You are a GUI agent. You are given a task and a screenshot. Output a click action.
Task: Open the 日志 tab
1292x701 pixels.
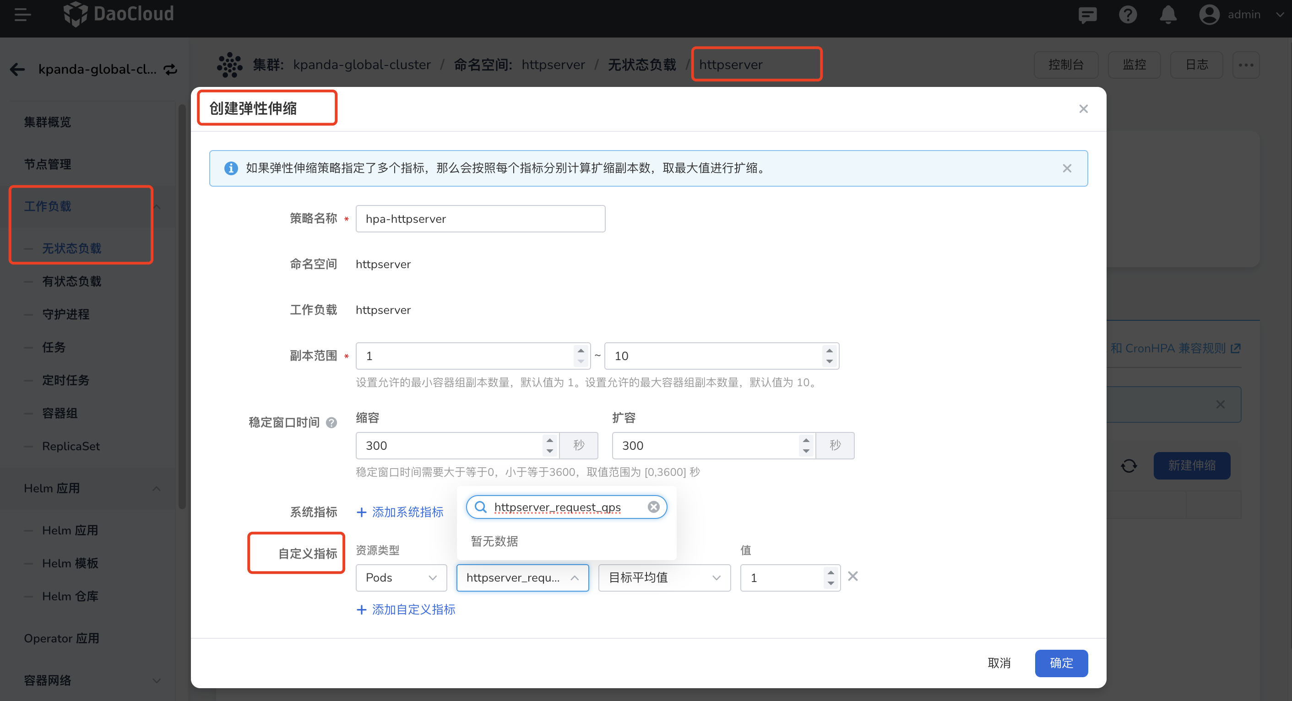coord(1196,64)
